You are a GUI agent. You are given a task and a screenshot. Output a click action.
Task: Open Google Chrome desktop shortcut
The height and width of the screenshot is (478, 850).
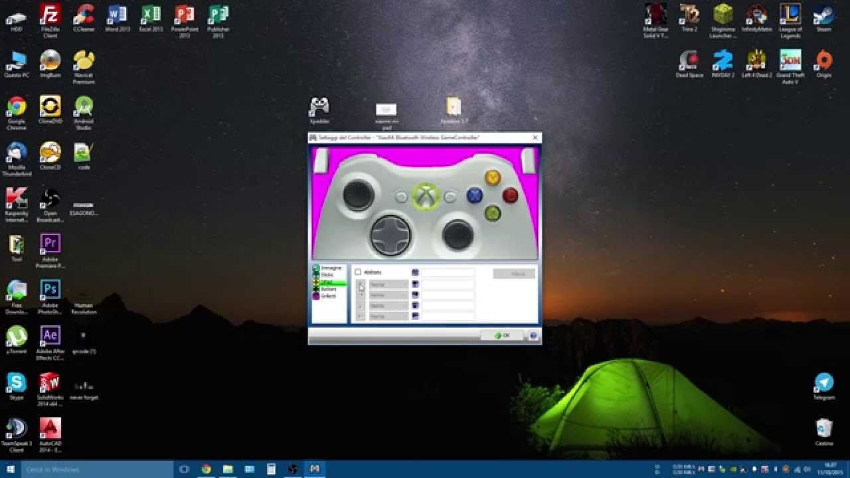coord(17,113)
